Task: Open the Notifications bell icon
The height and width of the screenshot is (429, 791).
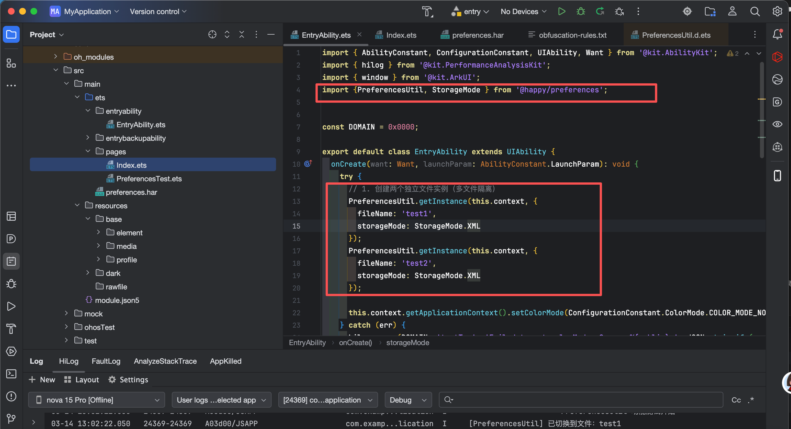Action: coord(777,34)
